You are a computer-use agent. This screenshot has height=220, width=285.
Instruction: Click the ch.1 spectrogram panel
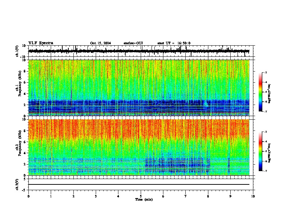pyautogui.click(x=139, y=88)
